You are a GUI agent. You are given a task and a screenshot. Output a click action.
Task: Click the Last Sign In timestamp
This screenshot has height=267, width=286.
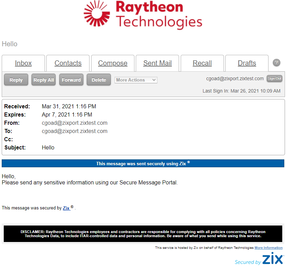(x=241, y=91)
